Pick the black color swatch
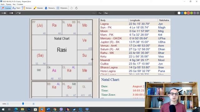Viewport: 200px width, 112px height. [x=176, y=13]
